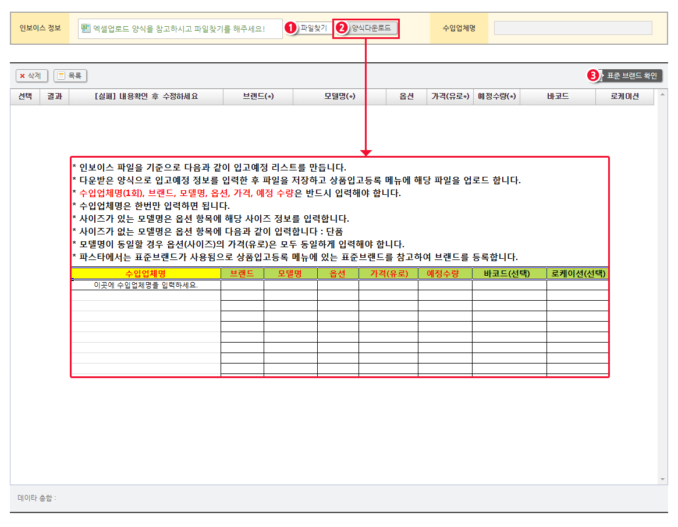Click the scrollbar down arrow
The image size is (678, 527).
[662, 479]
